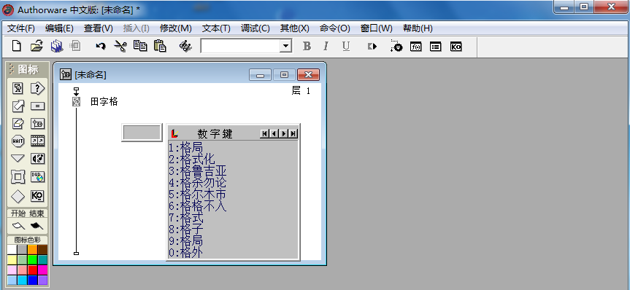630x290 pixels.
Task: Open the 编辑(E) menu
Action: click(x=59, y=28)
